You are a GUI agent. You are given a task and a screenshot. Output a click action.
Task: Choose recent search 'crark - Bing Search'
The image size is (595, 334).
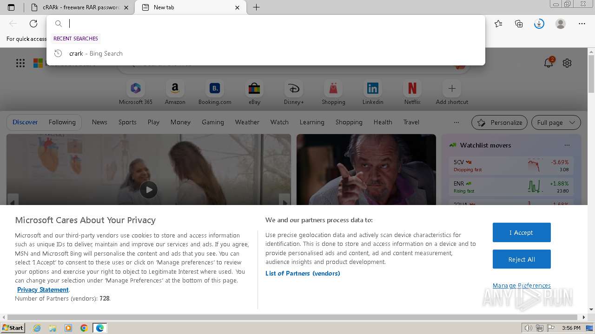coord(266,53)
